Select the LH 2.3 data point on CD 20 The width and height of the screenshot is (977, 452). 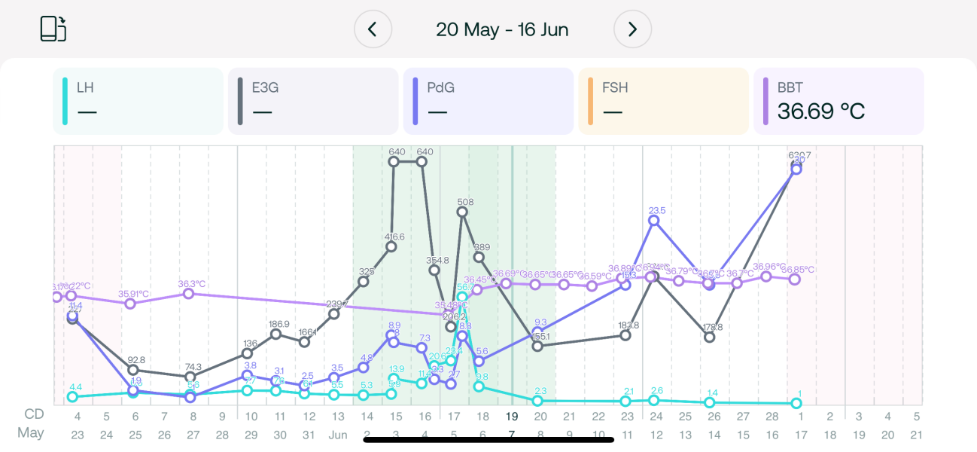pos(538,401)
